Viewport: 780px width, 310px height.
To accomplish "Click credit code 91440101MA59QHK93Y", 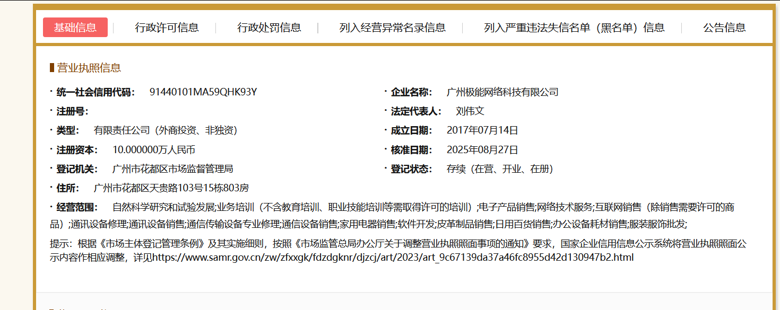I will [203, 92].
